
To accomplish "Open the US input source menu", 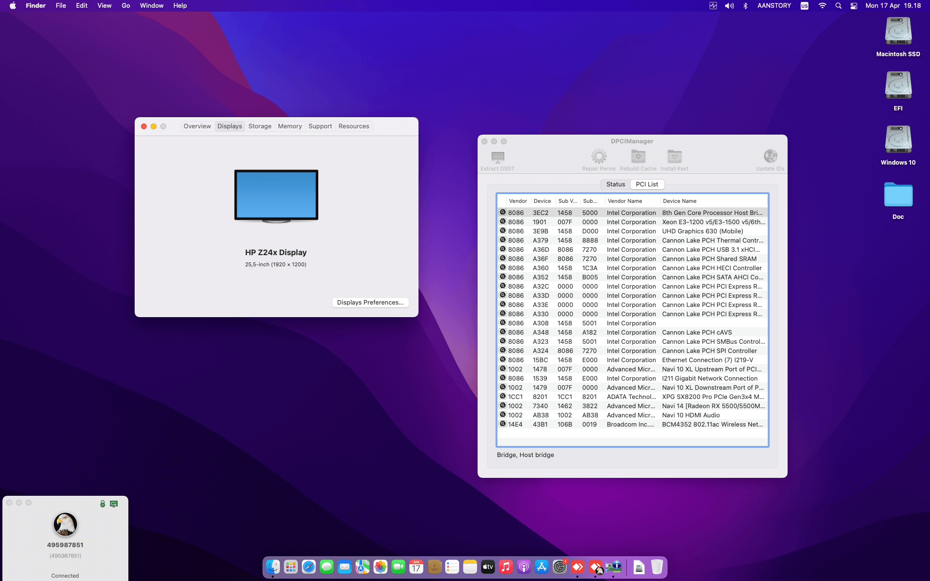I will click(x=804, y=5).
